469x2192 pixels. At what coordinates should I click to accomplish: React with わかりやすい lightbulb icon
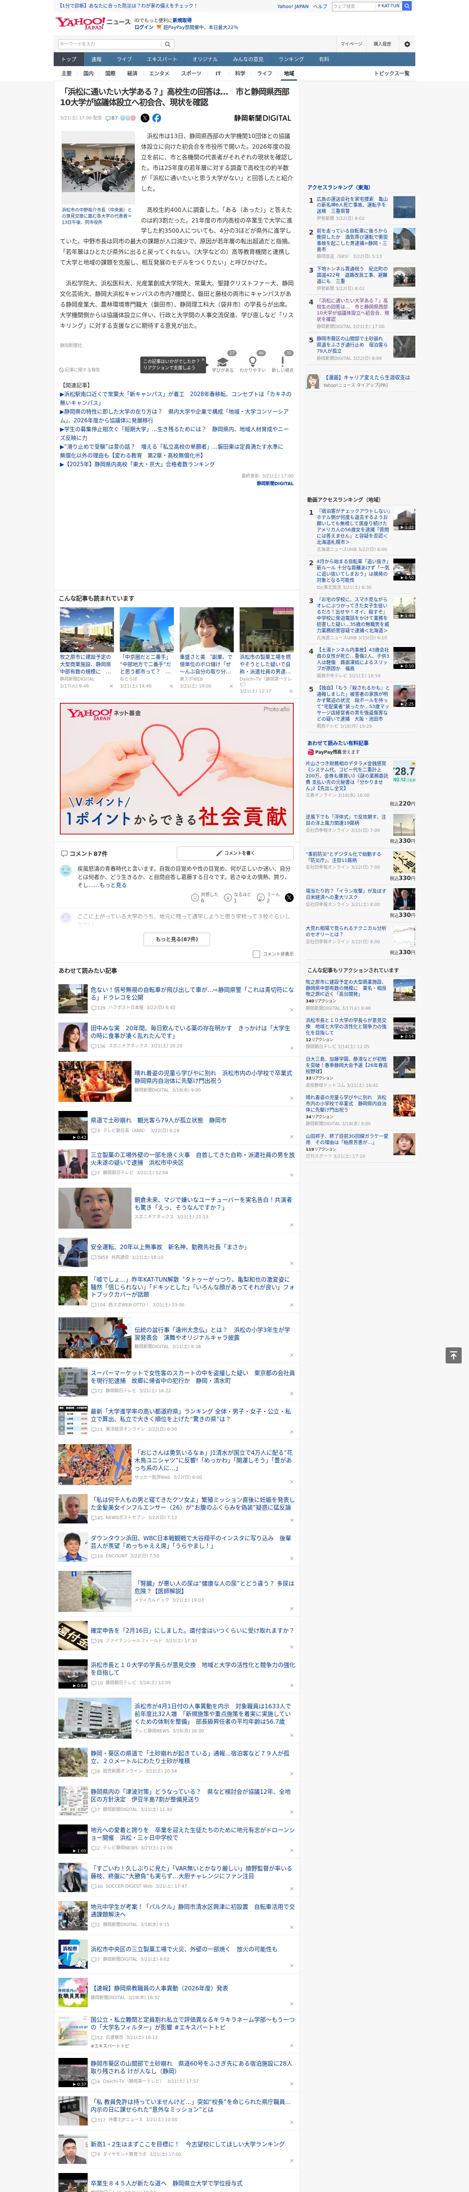(x=252, y=362)
